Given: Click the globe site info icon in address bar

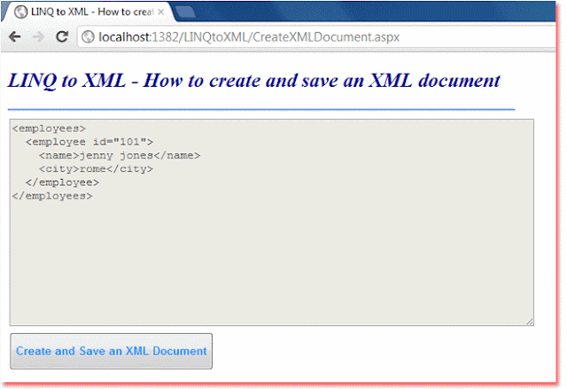Looking at the screenshot, I should click(x=88, y=36).
